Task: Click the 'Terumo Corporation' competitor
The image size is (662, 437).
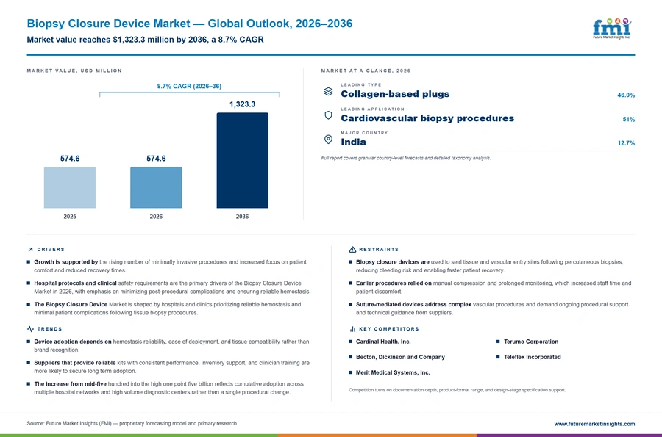Action: (531, 342)
